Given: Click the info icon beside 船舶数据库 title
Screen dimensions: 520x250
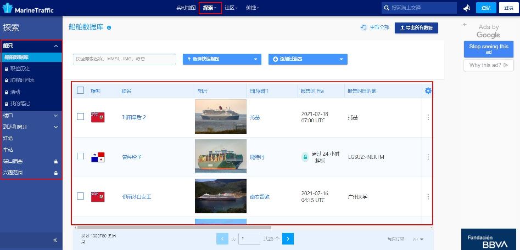Looking at the screenshot, I should (x=109, y=27).
